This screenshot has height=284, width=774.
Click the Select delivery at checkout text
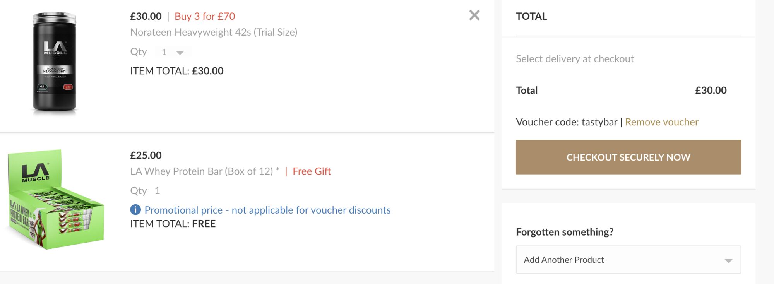(575, 59)
